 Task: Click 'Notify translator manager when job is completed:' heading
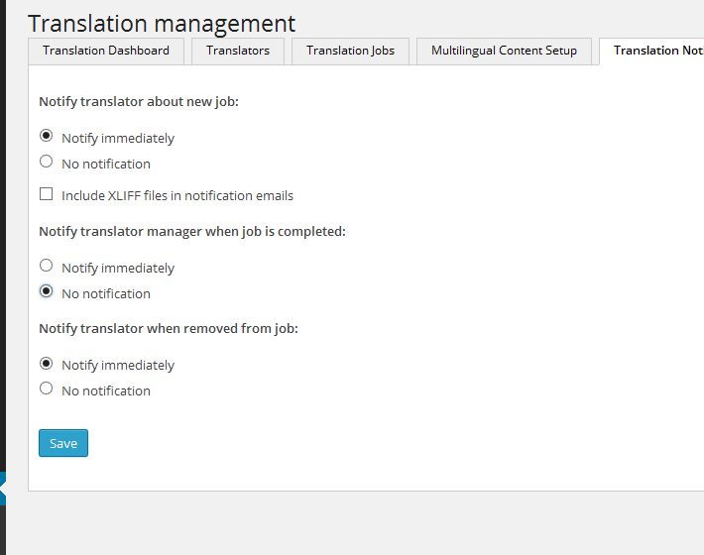192,231
